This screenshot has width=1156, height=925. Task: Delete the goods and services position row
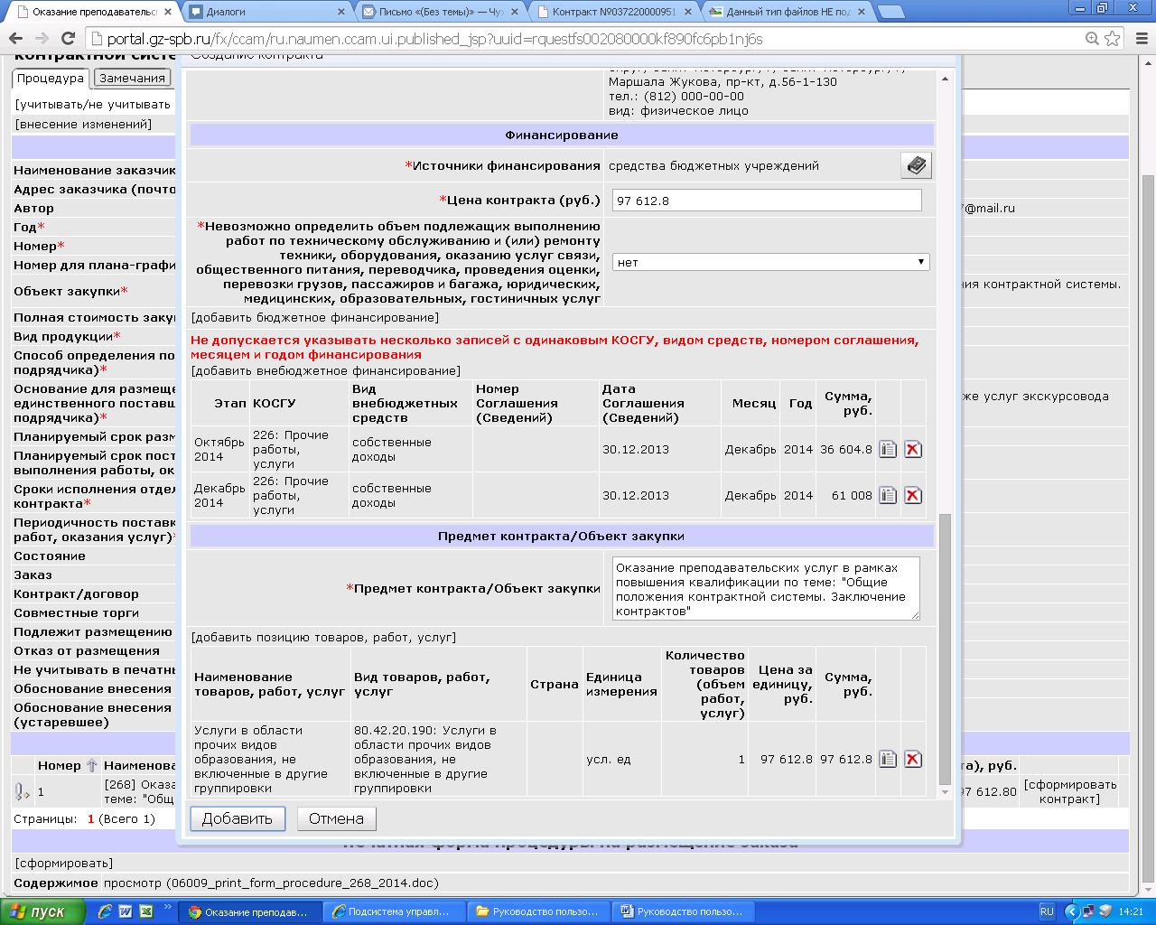(913, 759)
